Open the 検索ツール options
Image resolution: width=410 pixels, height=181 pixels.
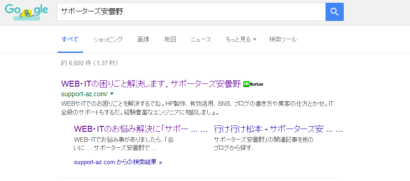[x=283, y=40]
